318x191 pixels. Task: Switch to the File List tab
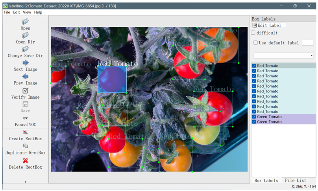[296, 180]
